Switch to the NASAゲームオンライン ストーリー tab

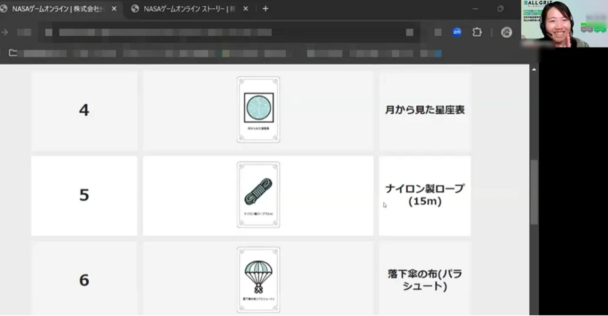189,9
